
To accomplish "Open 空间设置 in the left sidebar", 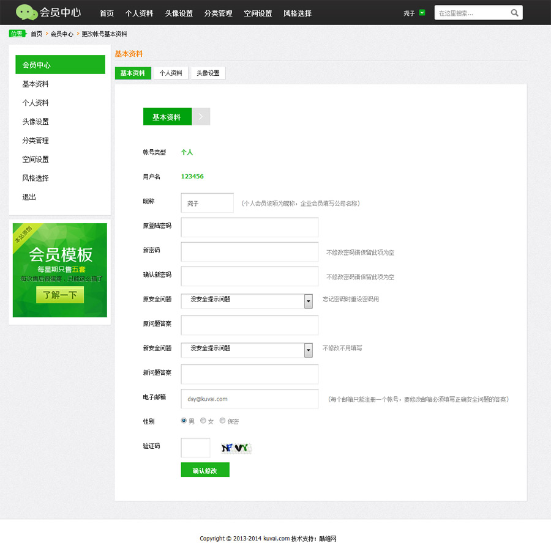I will pos(36,160).
